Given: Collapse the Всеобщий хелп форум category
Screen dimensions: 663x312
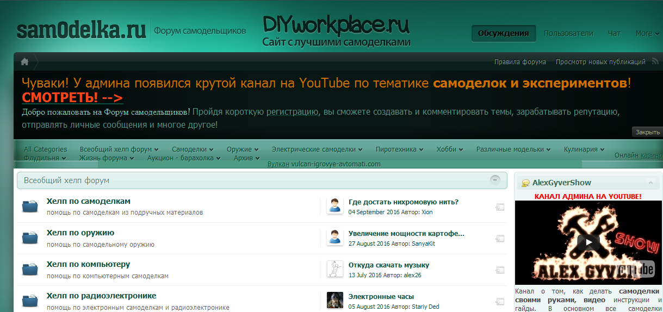Looking at the screenshot, I should (495, 180).
